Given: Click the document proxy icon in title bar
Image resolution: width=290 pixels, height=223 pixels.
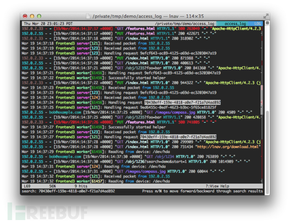Looking at the screenshot, I should click(88, 16).
